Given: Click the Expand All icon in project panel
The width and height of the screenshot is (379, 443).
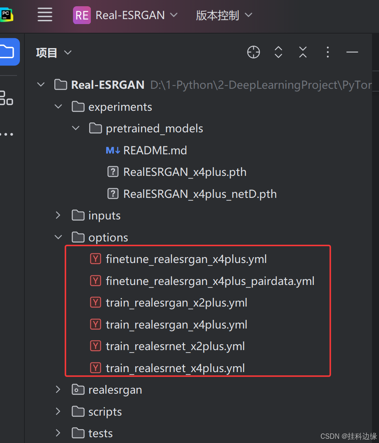Looking at the screenshot, I should point(278,52).
